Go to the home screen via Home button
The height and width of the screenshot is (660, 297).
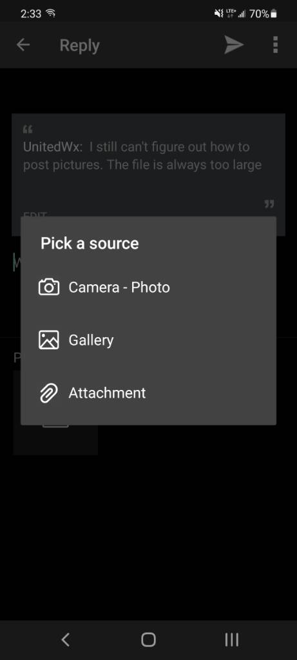148,639
